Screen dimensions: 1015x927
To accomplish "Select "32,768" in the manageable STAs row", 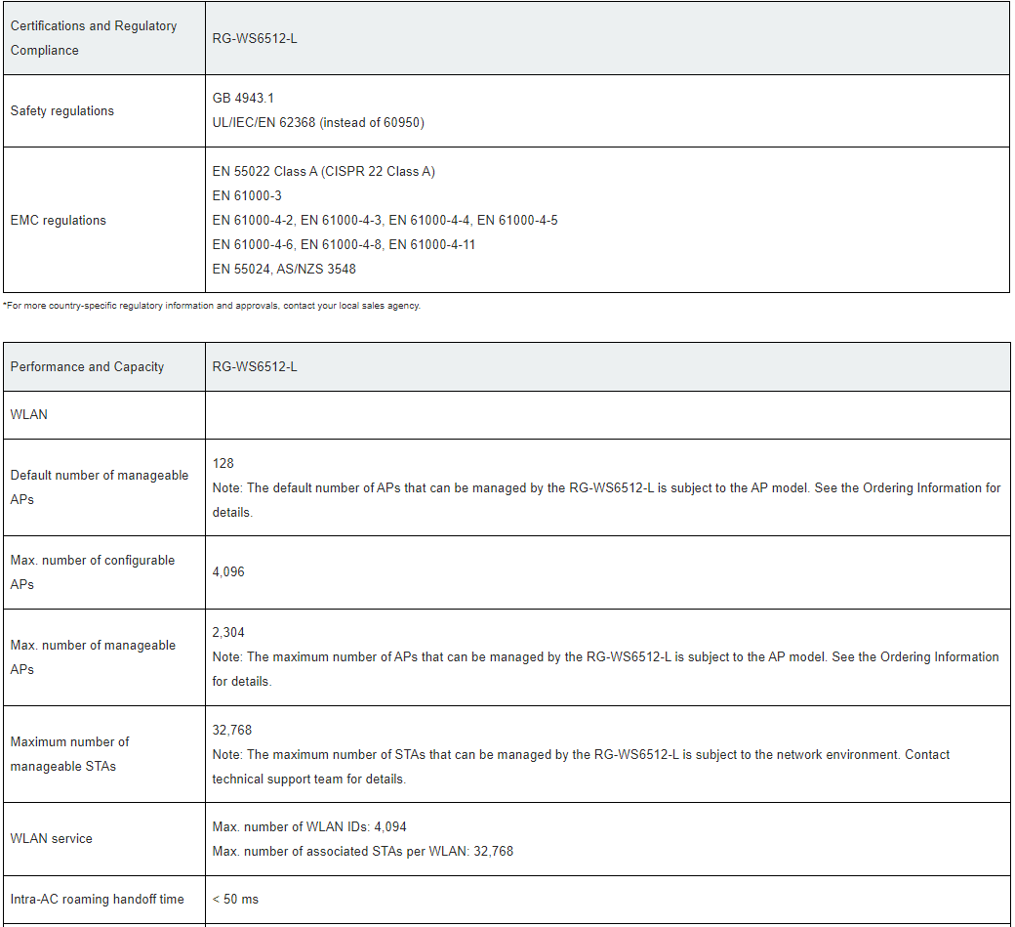I will pos(231,730).
